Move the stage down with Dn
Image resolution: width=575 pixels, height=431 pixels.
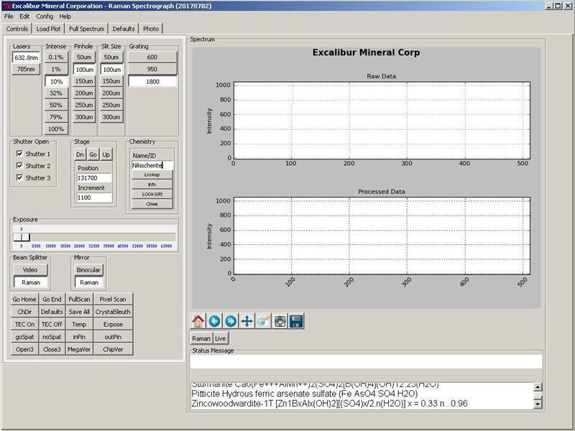[x=80, y=154]
